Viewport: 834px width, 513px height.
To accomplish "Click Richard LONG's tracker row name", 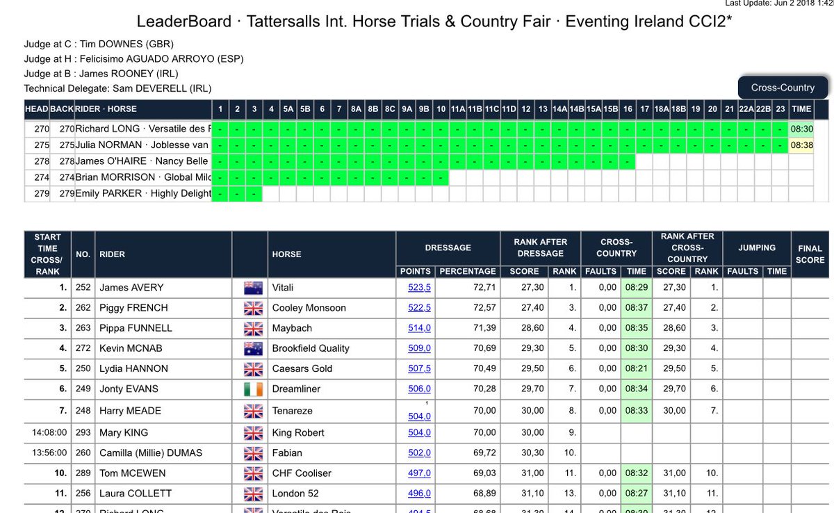I will [143, 129].
